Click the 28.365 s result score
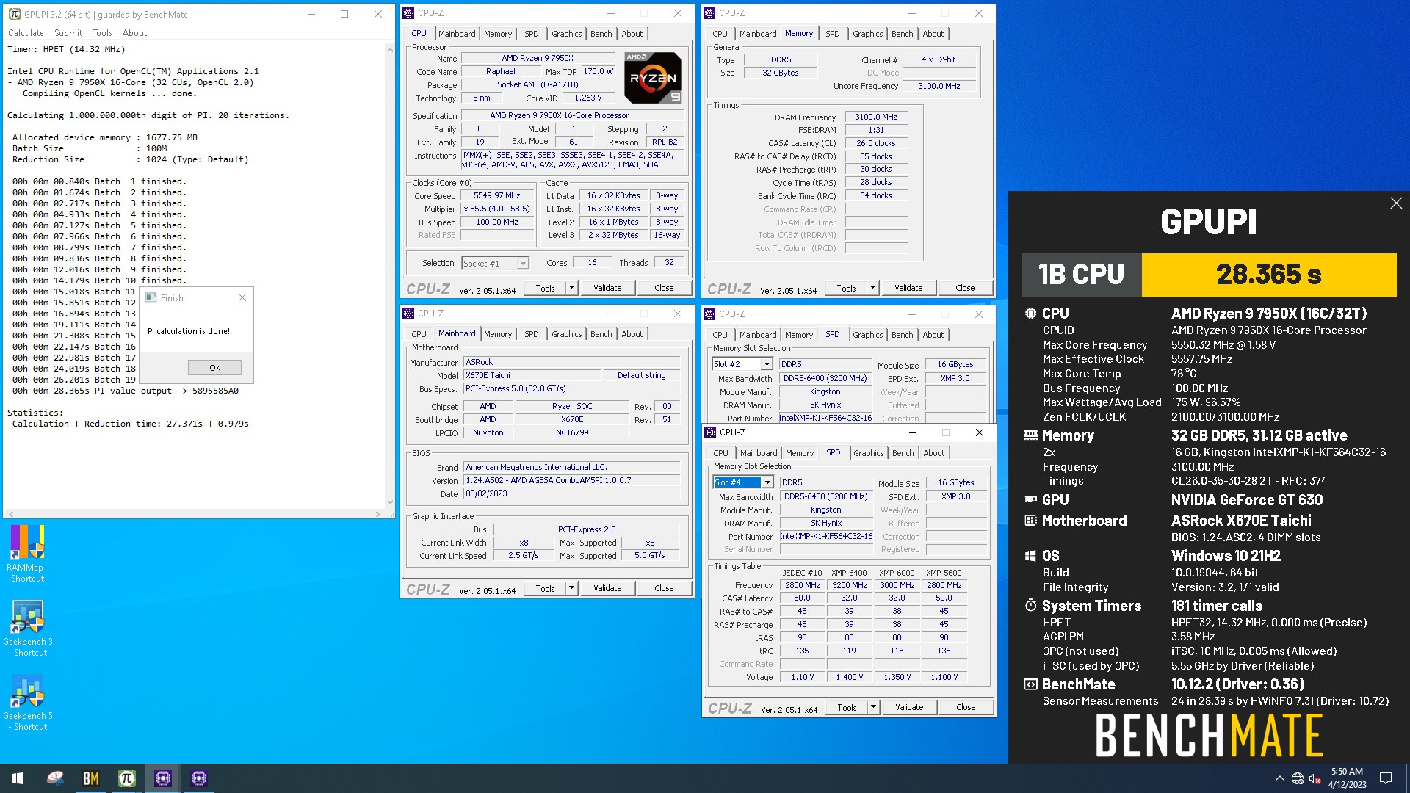Screen dimensions: 1410x793 pyautogui.click(x=1268, y=275)
